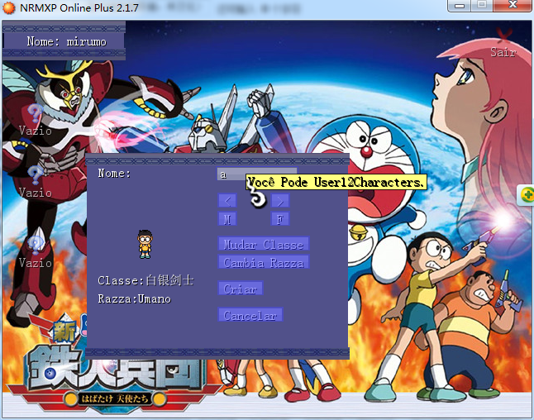Select the second Vazio character slot

pyautogui.click(x=35, y=182)
